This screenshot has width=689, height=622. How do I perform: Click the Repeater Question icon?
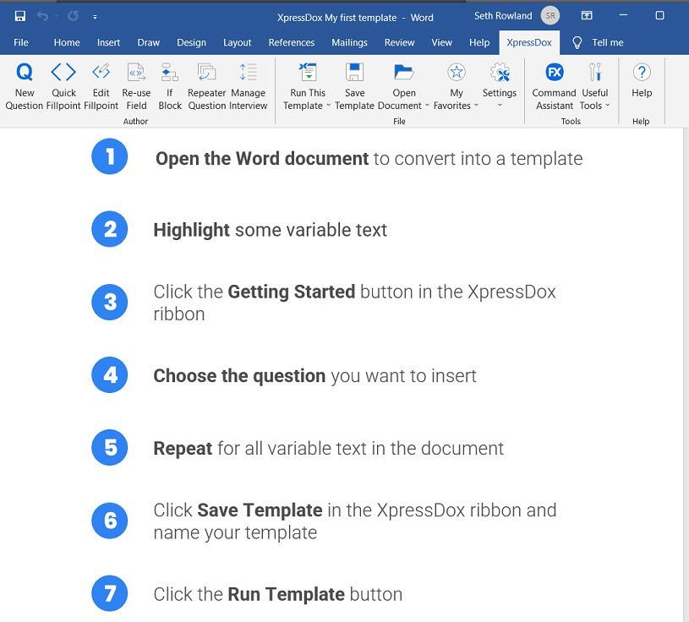[x=206, y=72]
